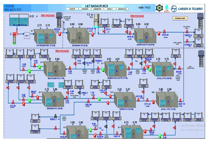Select the Bajiyasar PS 2.7 ML reservoir
The image size is (208, 142).
point(55,69)
